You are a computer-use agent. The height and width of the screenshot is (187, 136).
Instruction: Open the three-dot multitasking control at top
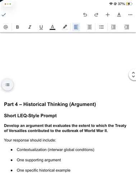pyautogui.click(x=8, y=4)
